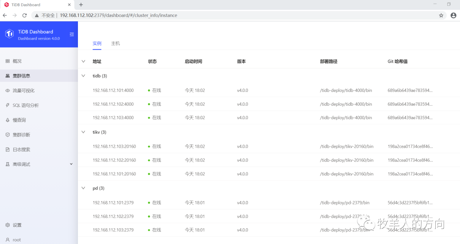The height and width of the screenshot is (244, 460).
Task: Click the 日志搜索 document icon
Action: (x=8, y=149)
